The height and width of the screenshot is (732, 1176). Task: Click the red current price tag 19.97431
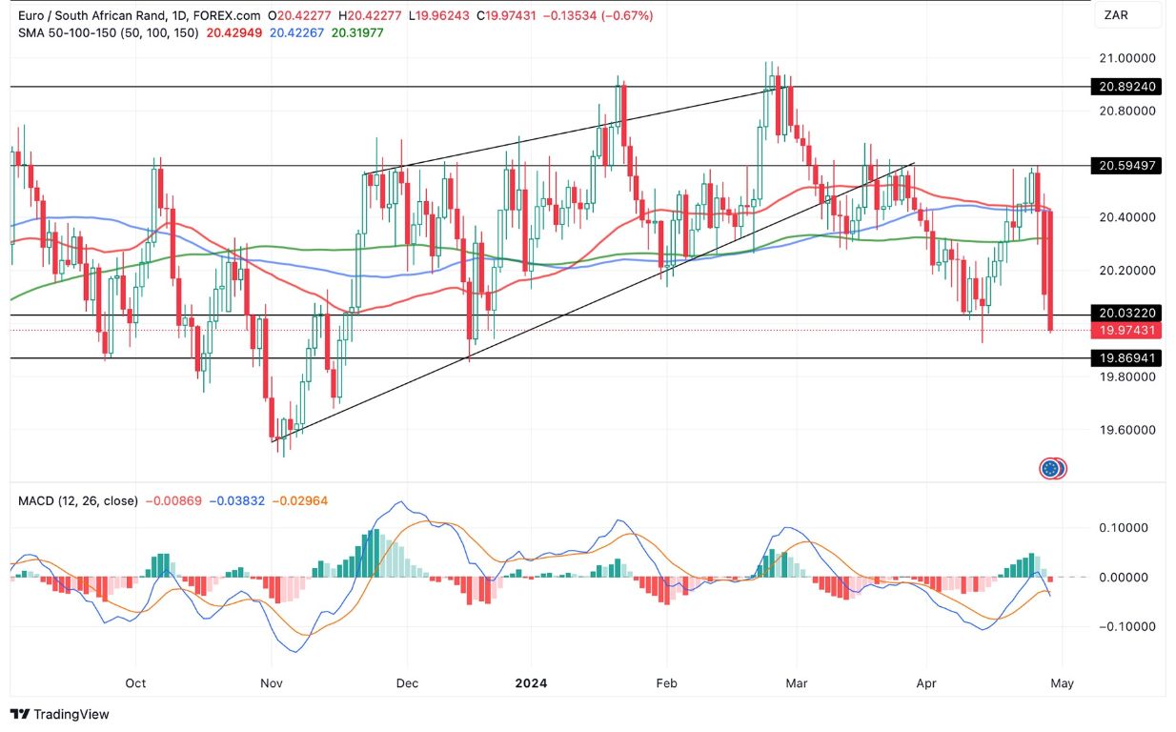(x=1125, y=332)
